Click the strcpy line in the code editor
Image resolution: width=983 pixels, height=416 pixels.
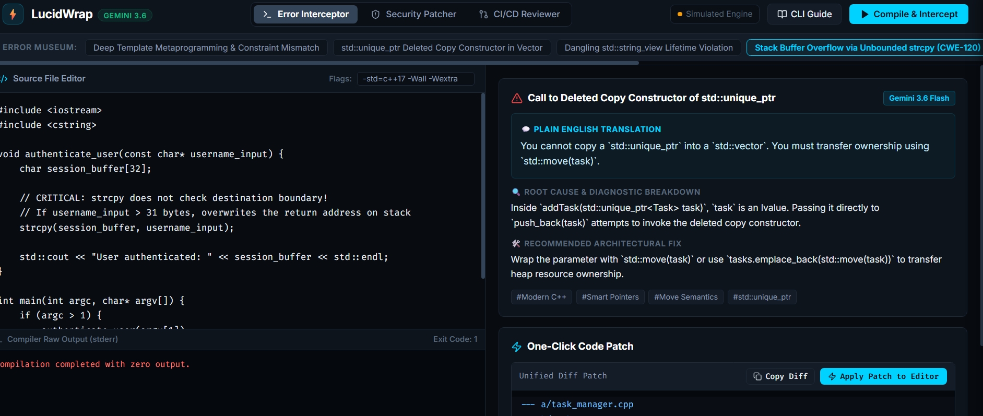pos(127,228)
